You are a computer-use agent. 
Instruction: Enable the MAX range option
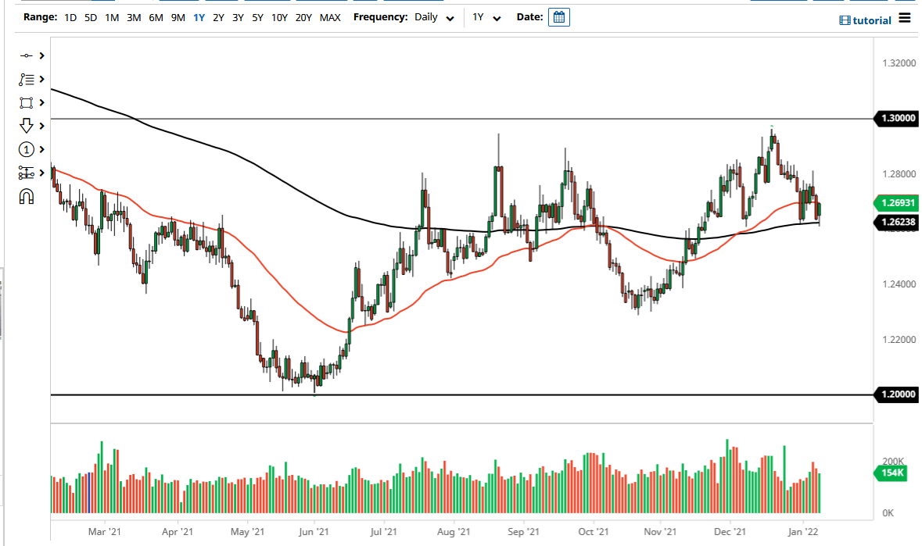pos(329,16)
